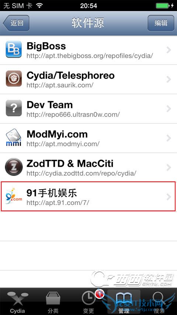Viewport: 177px width, 315px height.
Task: Tap the Dev Team question mark icon
Action: click(14, 108)
